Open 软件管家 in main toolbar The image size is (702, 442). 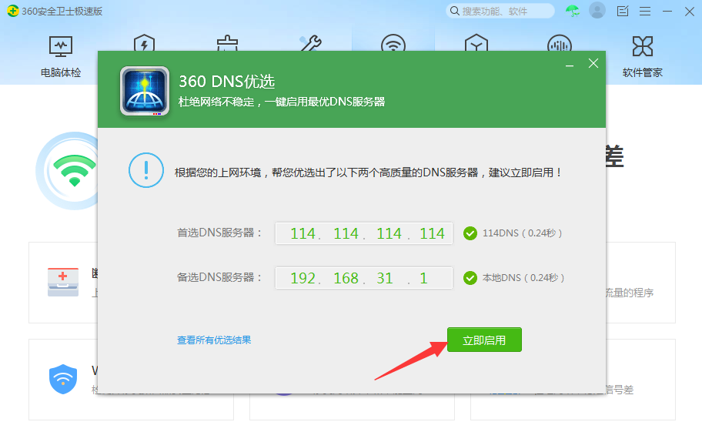tap(642, 56)
